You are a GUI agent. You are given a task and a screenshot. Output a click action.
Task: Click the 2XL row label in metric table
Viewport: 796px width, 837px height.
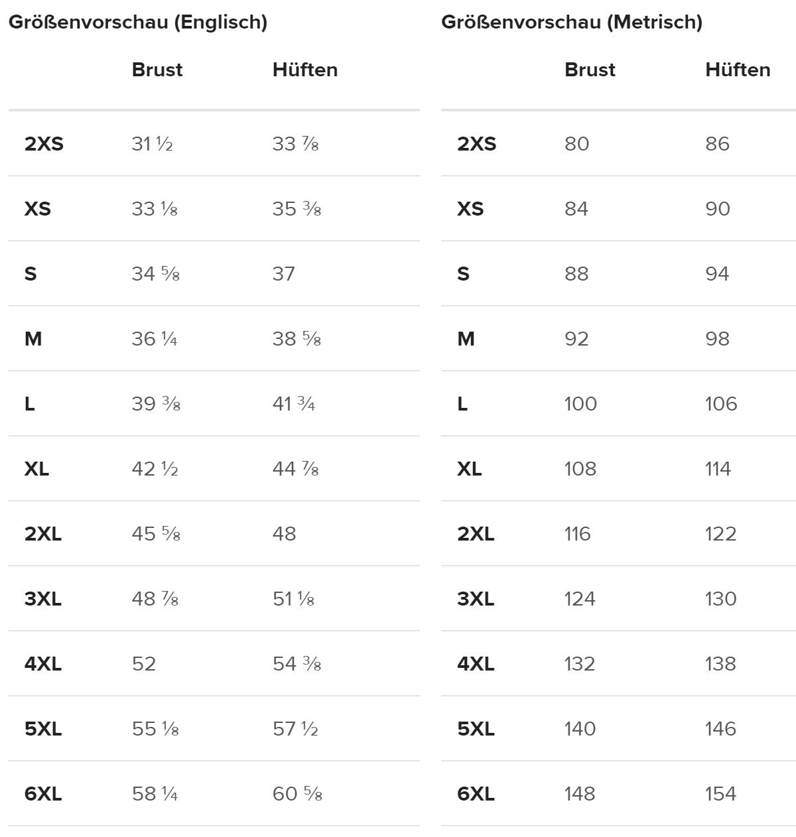476,534
